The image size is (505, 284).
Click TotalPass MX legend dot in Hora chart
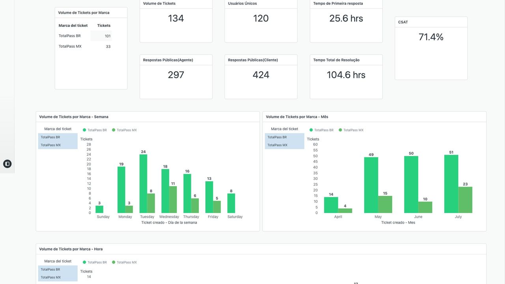tap(114, 262)
